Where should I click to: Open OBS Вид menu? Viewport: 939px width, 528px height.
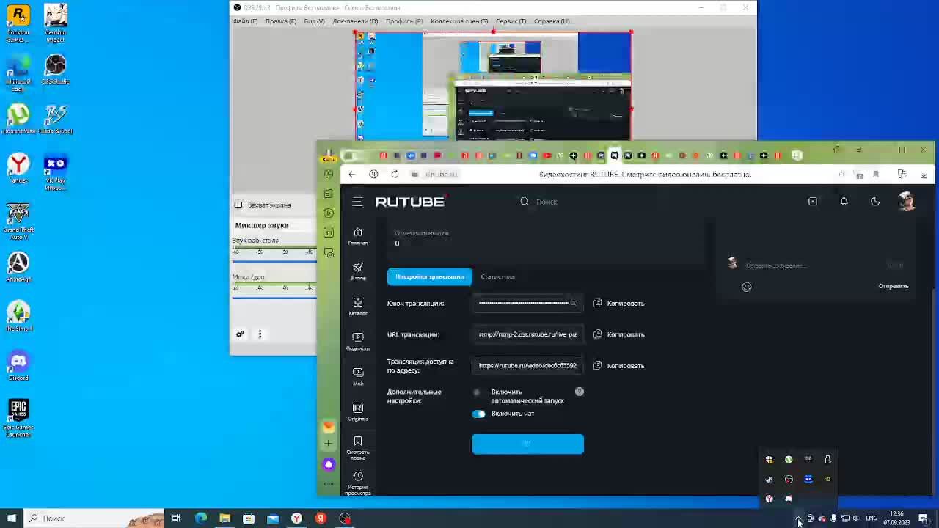point(314,21)
